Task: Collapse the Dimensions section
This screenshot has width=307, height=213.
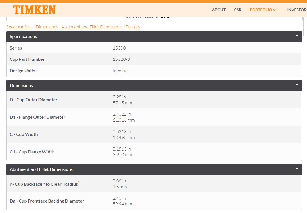Action: pyautogui.click(x=297, y=84)
